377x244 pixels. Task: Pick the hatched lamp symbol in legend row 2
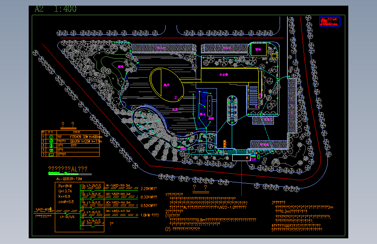click(x=51, y=142)
